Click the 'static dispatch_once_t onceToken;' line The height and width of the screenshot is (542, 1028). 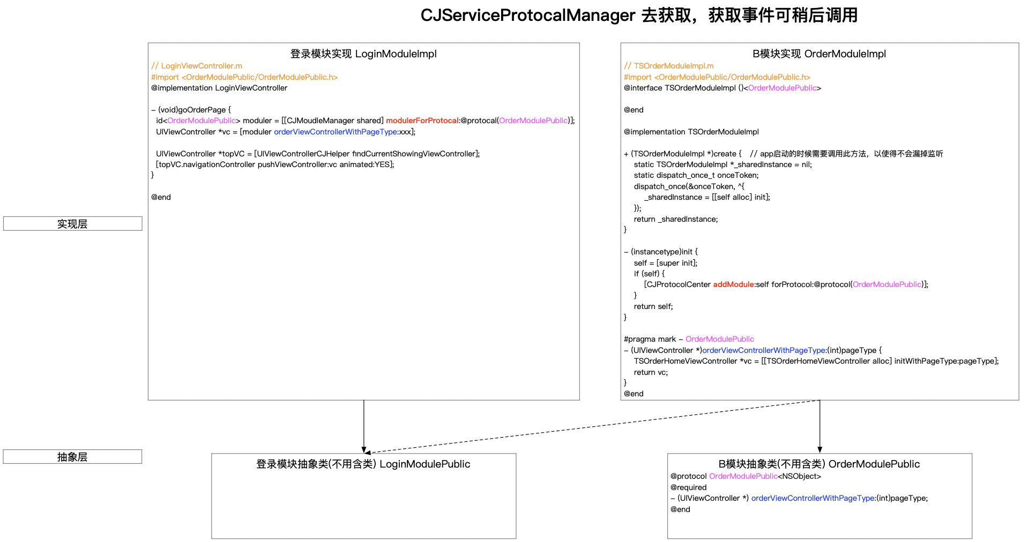coord(696,175)
